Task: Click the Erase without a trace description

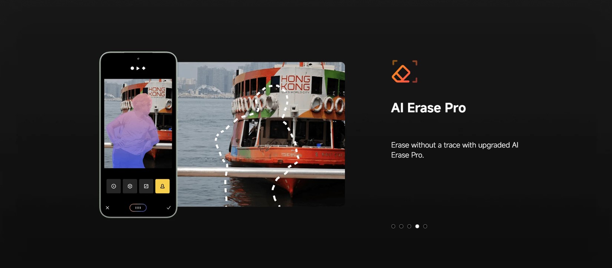Action: click(x=455, y=150)
